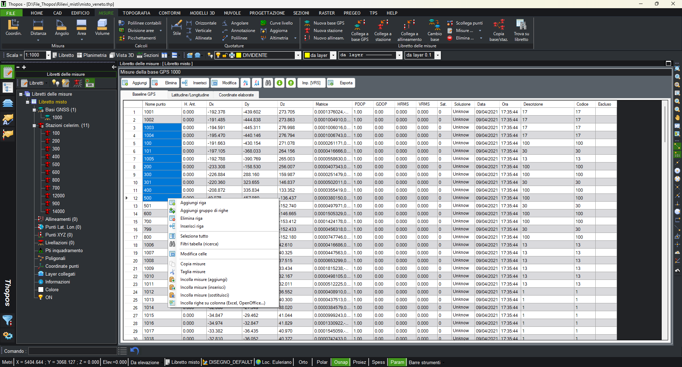This screenshot has height=367, width=682.
Task: Toggle Osnap in the status bar
Action: pos(341,362)
